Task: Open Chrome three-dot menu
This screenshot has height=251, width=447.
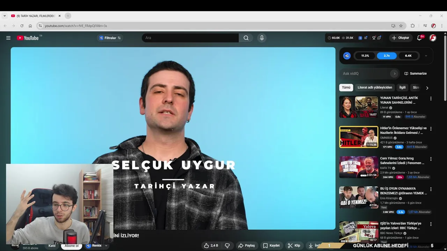Action: [442, 26]
